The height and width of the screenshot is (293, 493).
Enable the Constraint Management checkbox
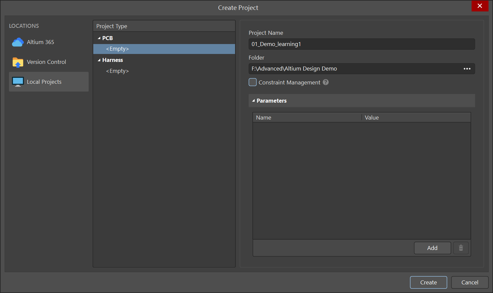click(253, 82)
